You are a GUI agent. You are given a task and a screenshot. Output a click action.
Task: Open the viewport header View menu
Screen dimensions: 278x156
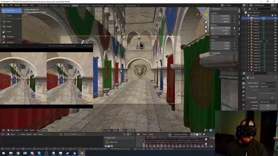(26, 130)
